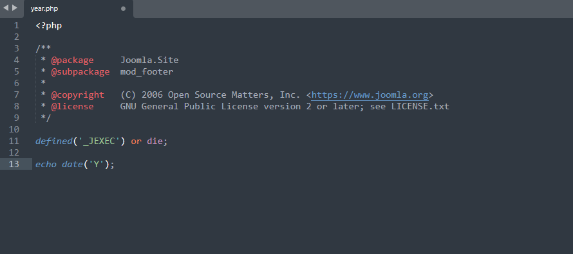This screenshot has height=254, width=573.
Task: Click mod_footer text on line 5
Action: click(147, 72)
